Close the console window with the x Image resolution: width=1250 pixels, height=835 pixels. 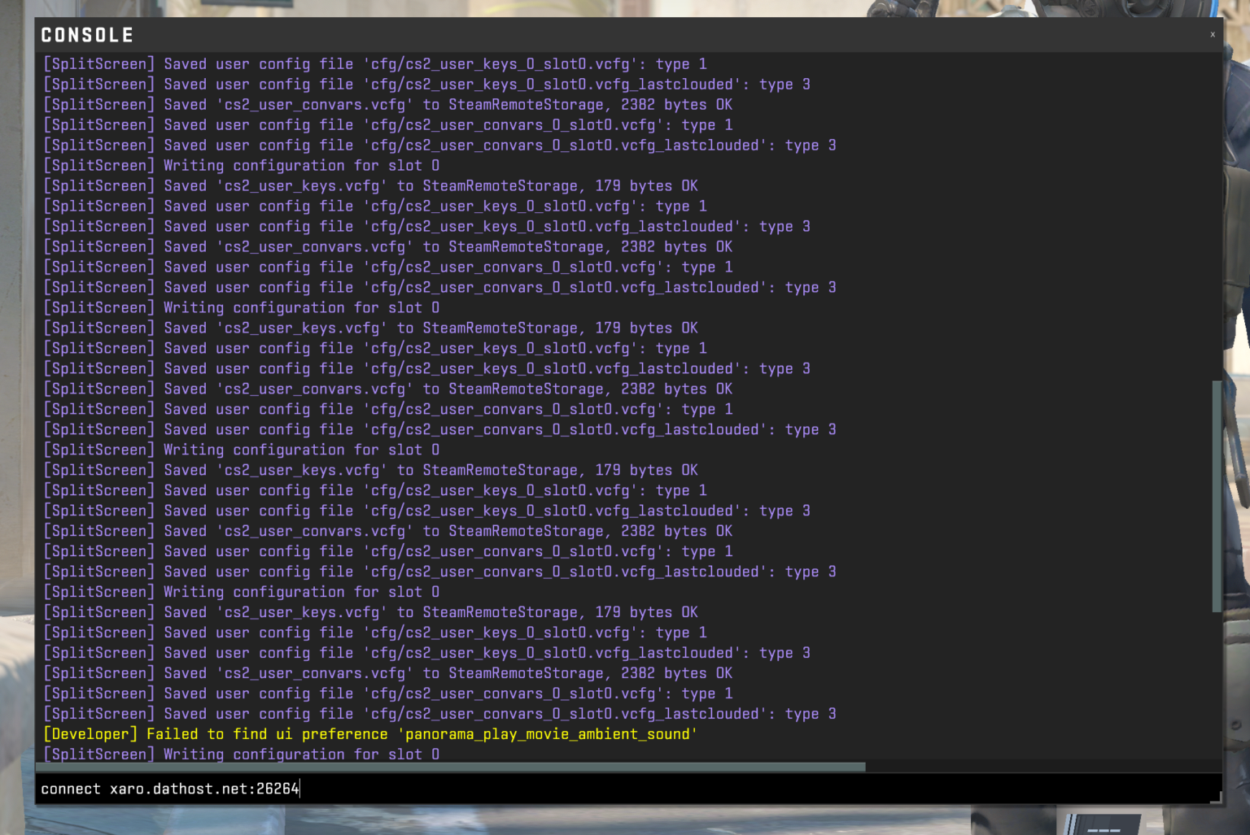pos(1212,34)
